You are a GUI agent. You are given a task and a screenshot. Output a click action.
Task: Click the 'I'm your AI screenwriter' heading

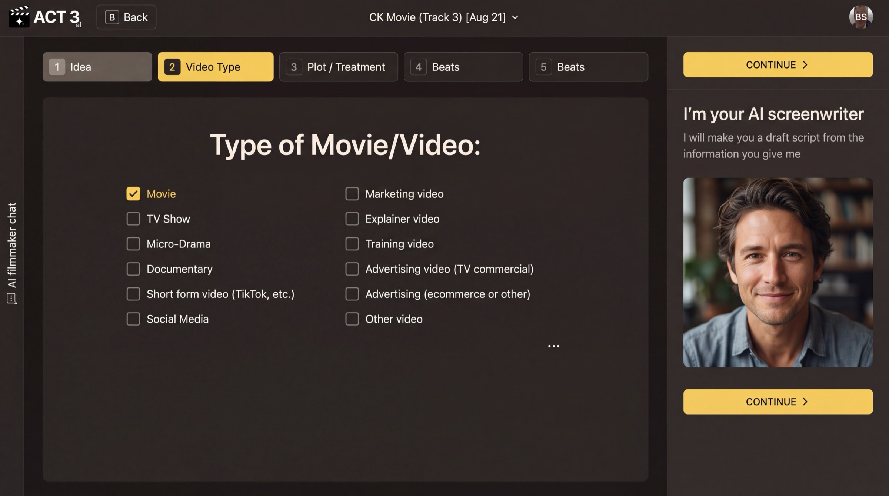click(773, 114)
